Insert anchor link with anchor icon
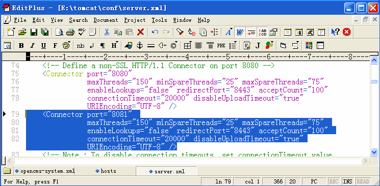 140,45
